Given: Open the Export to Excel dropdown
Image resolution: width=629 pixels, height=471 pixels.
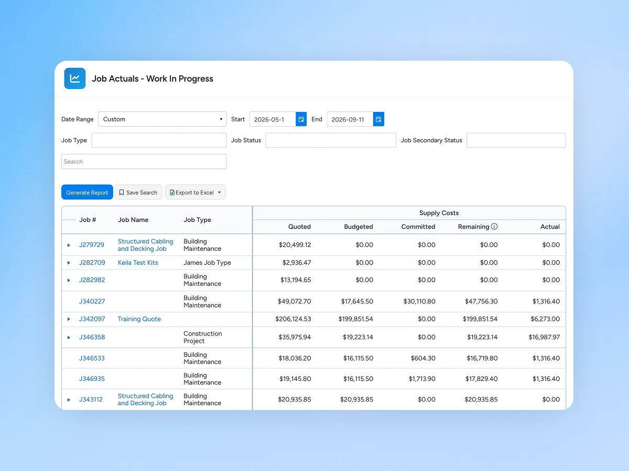Looking at the screenshot, I should (x=196, y=193).
